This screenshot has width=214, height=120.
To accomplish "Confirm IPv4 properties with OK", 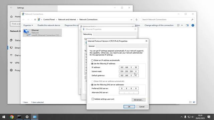I will pos(129,107).
